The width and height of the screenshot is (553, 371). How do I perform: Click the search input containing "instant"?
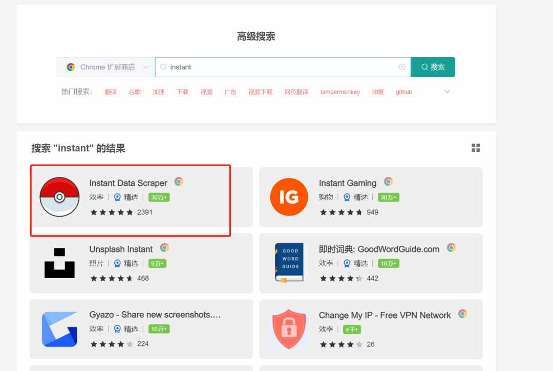pyautogui.click(x=283, y=67)
